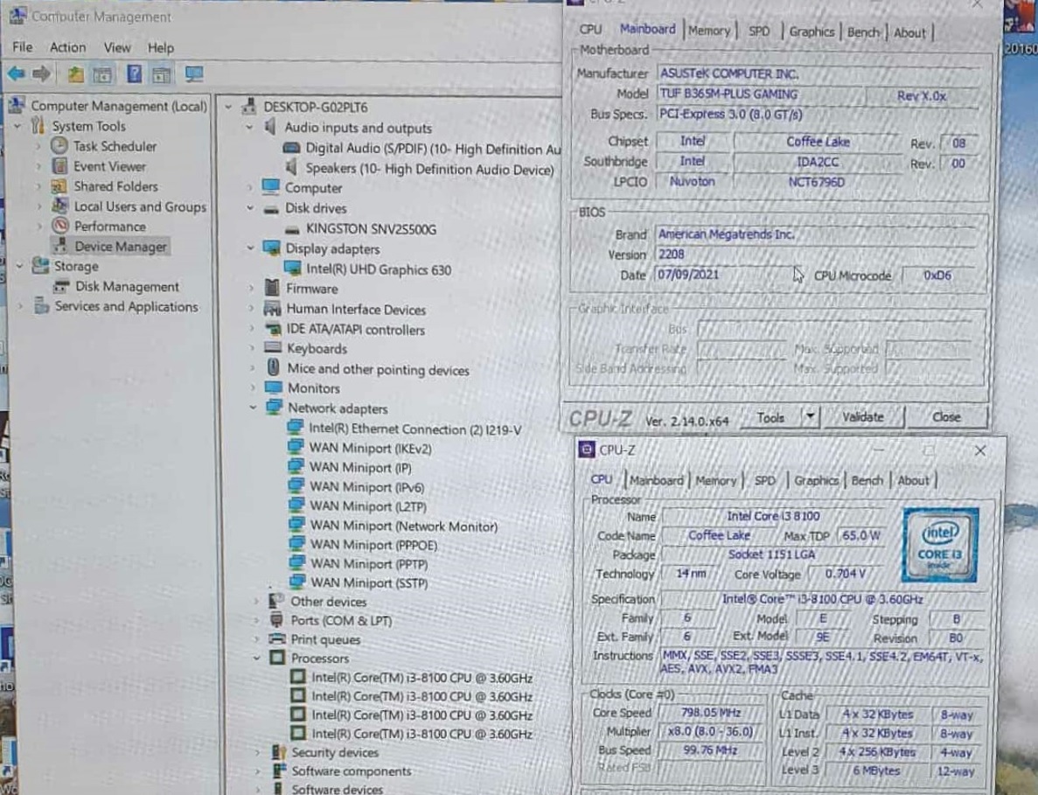Click the Show/Hide Console Tree toolbar icon
The height and width of the screenshot is (795, 1038).
102,75
